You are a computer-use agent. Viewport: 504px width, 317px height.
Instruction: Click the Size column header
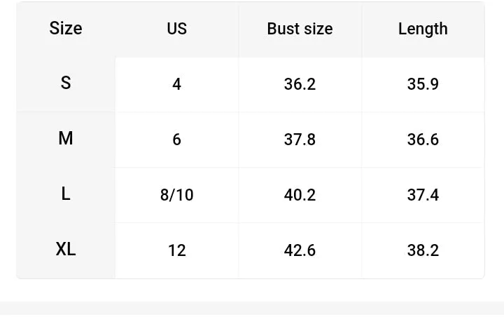click(x=66, y=28)
